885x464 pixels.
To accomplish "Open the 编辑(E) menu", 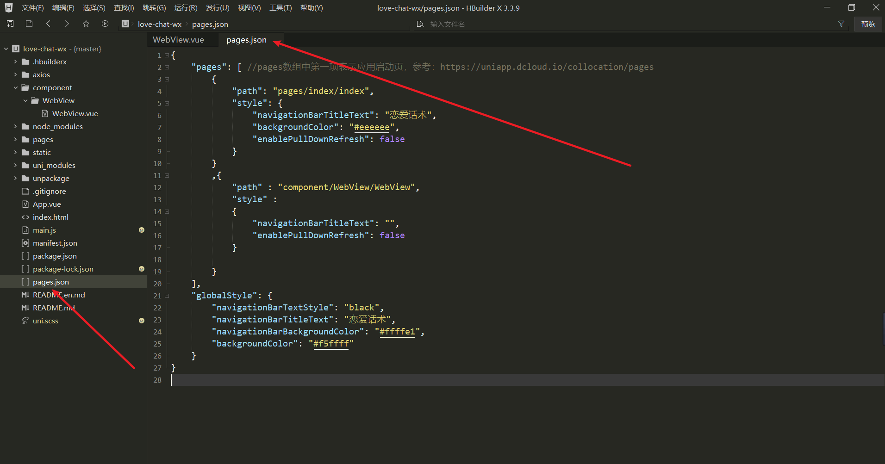I will (x=63, y=8).
